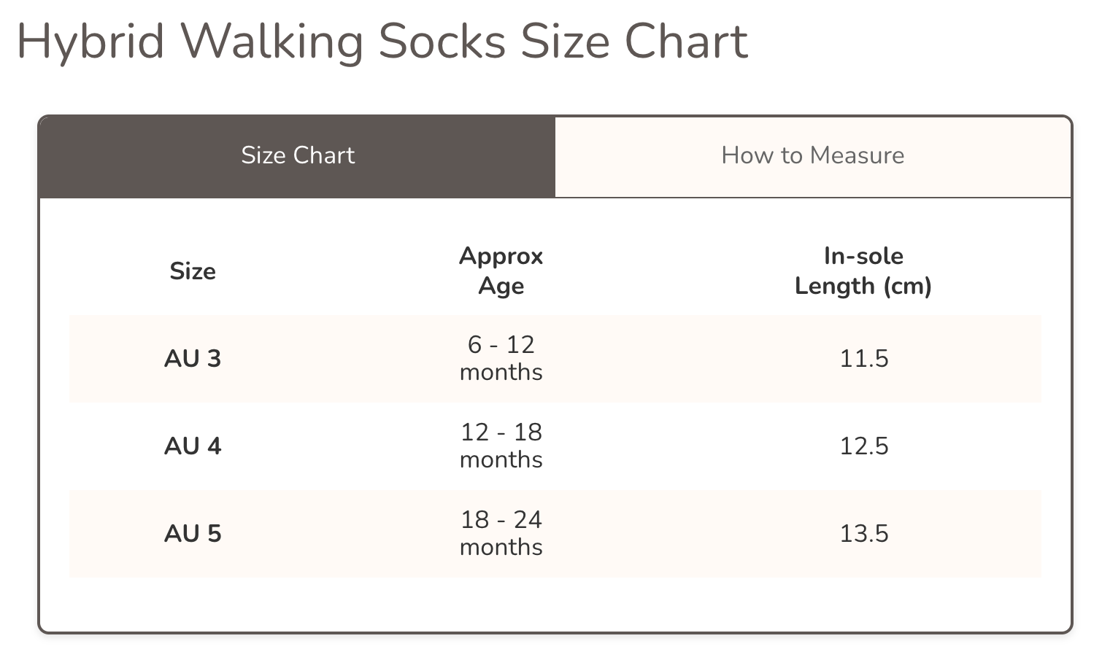The width and height of the screenshot is (1102, 668).
Task: Click the 13.5 in-sole length value
Action: pyautogui.click(x=864, y=534)
